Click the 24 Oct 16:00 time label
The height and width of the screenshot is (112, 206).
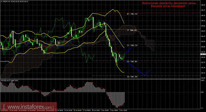(x=68, y=110)
